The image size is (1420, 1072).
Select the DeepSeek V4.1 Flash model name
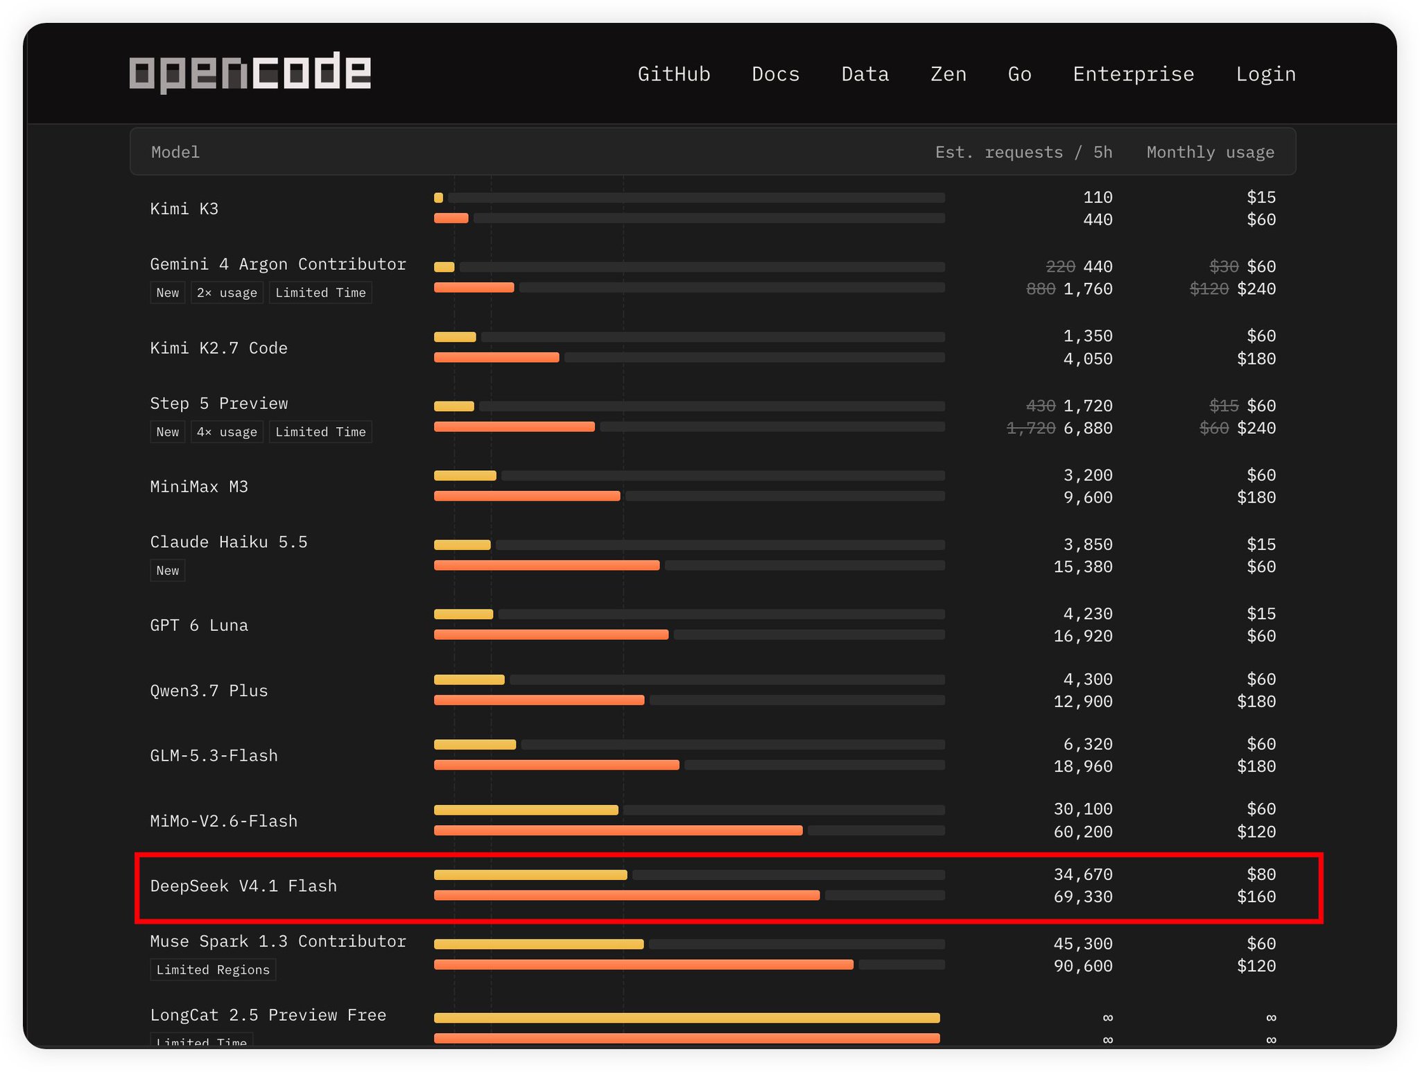pyautogui.click(x=243, y=886)
